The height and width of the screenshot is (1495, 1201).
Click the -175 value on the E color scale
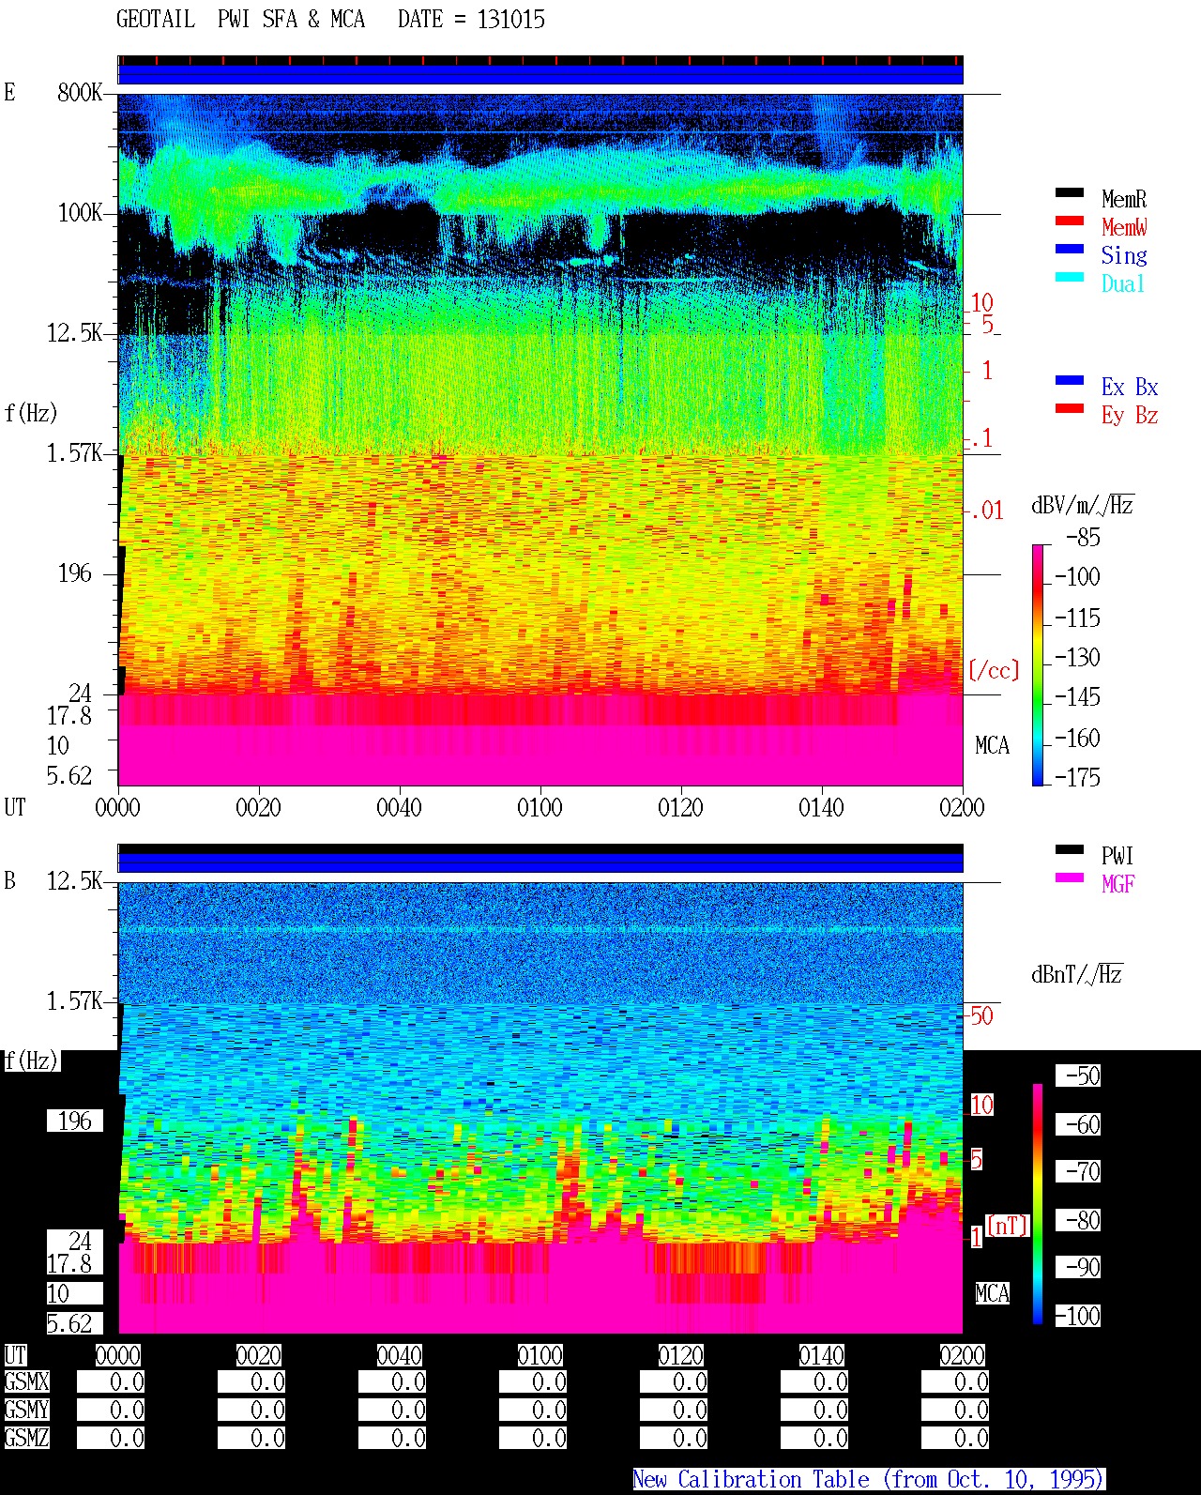(x=1077, y=778)
